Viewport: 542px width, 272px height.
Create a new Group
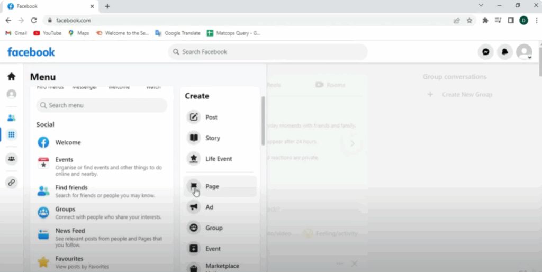[220, 228]
